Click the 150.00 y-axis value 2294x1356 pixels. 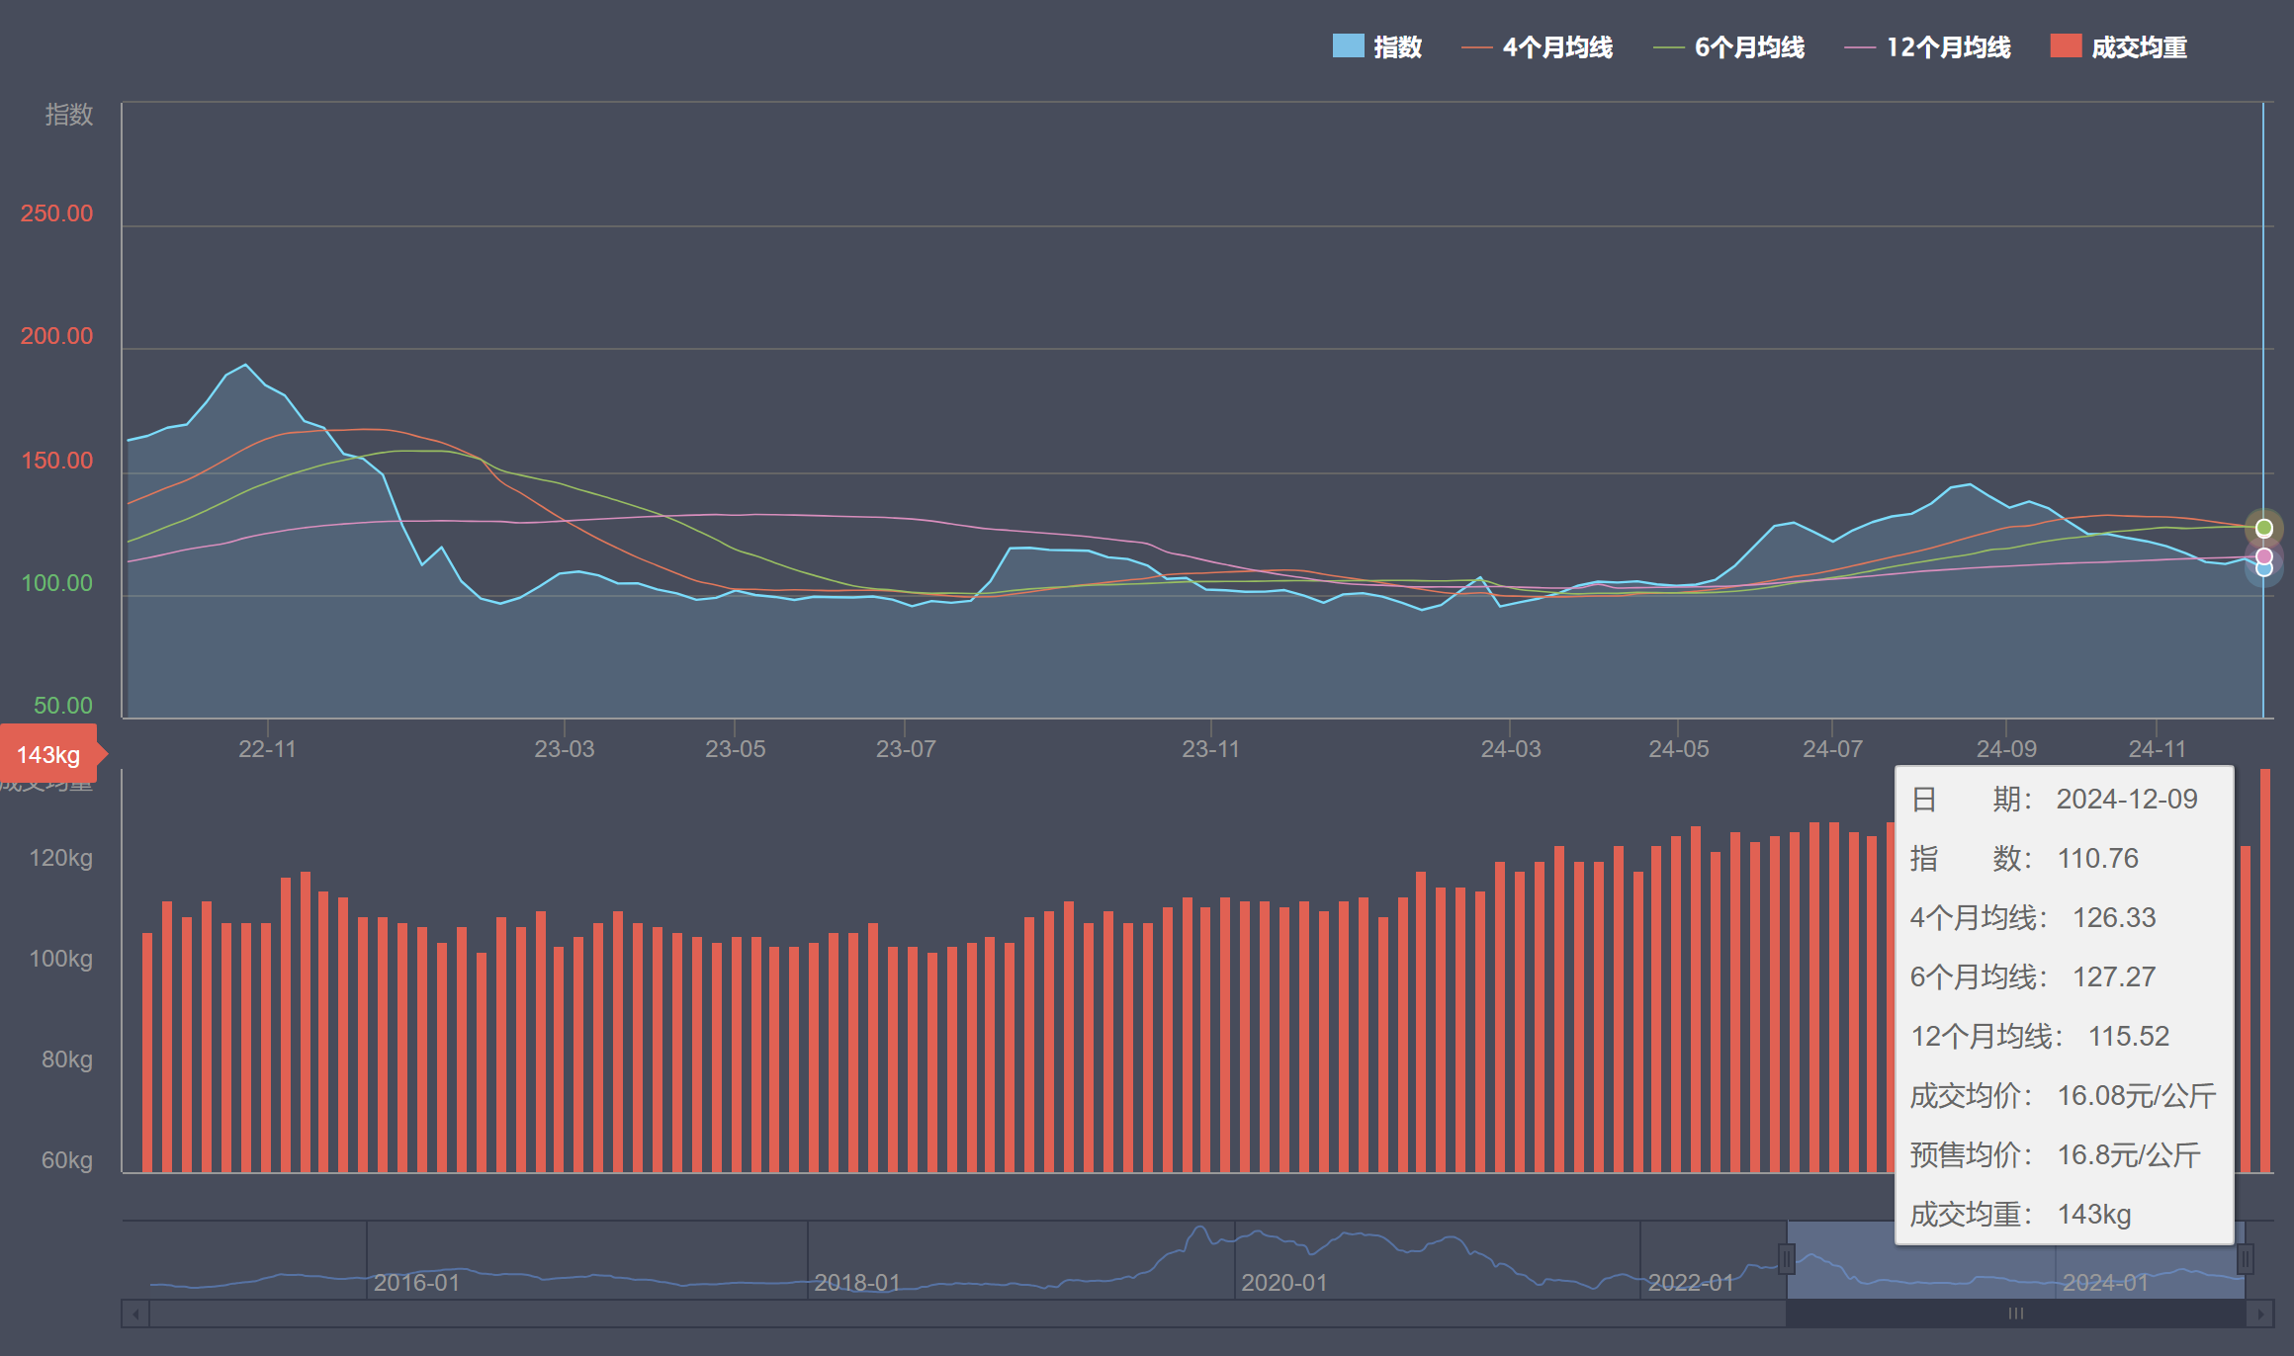tap(56, 460)
